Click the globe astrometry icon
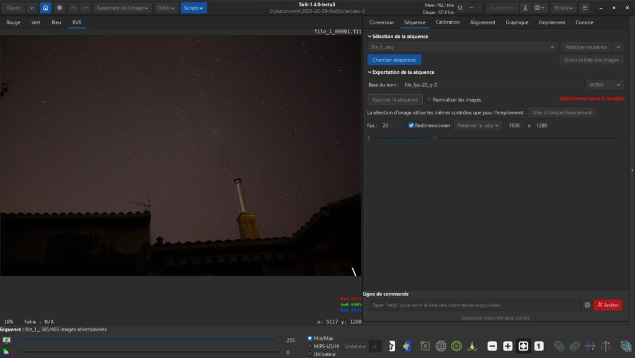The image size is (635, 358). pos(441,346)
